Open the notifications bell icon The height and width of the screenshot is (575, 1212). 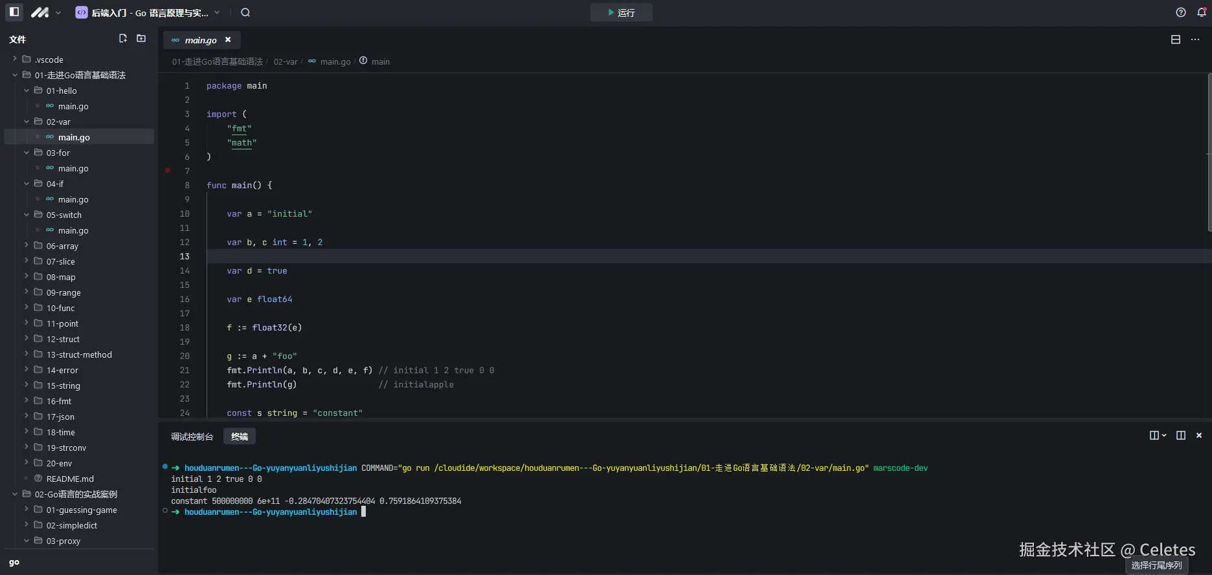[x=1202, y=12]
